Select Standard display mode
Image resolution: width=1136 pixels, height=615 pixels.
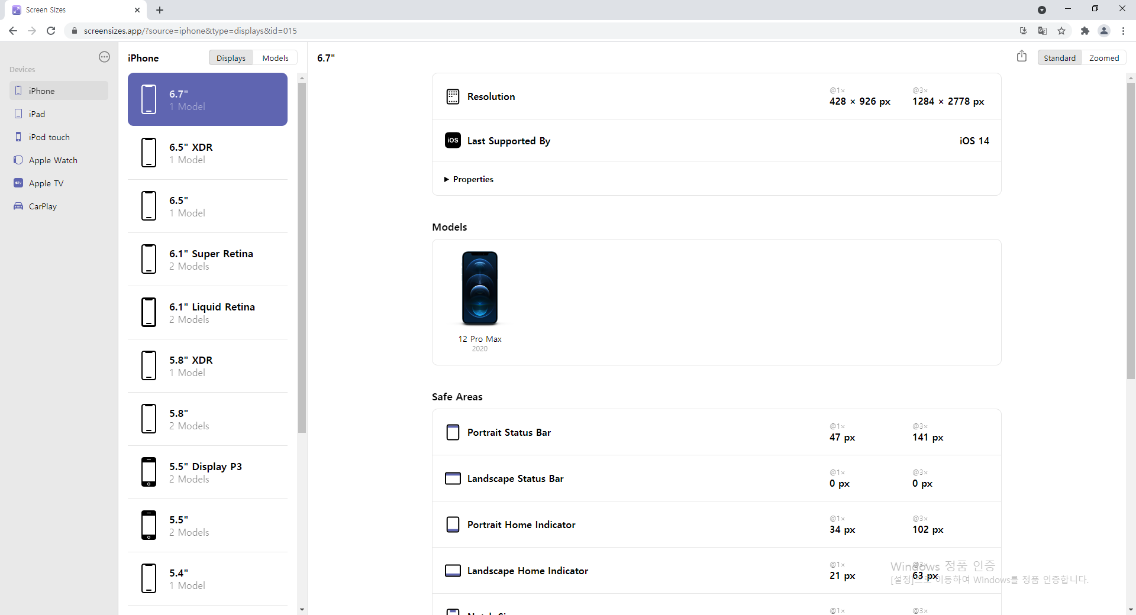click(x=1060, y=58)
